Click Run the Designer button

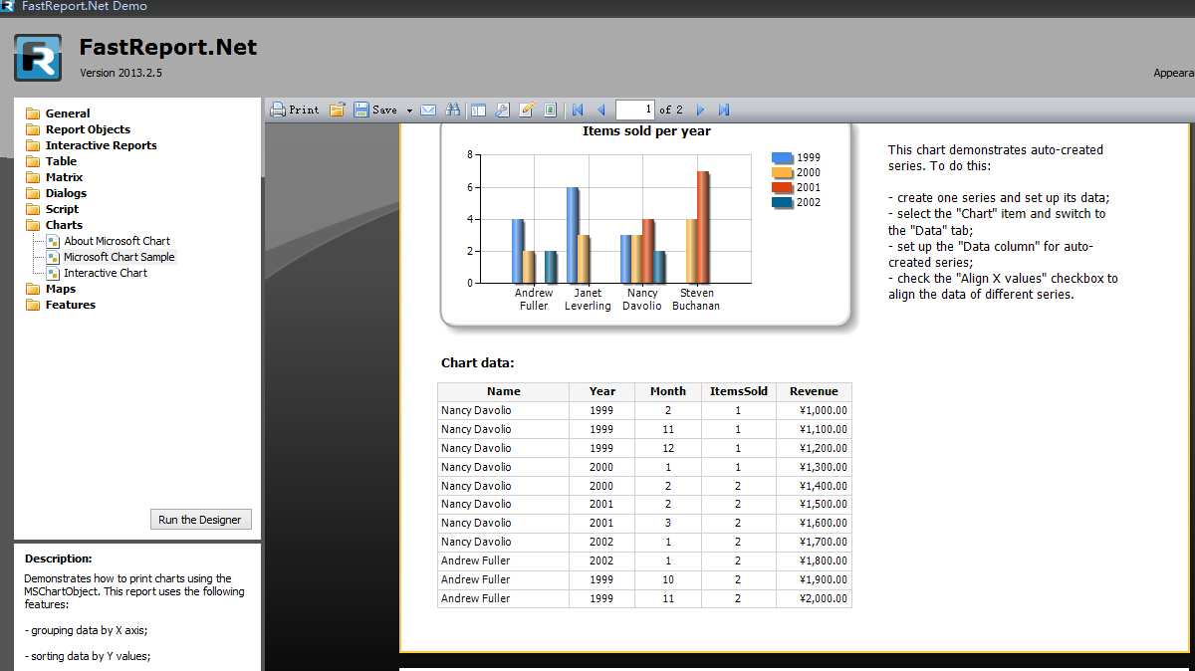point(200,520)
